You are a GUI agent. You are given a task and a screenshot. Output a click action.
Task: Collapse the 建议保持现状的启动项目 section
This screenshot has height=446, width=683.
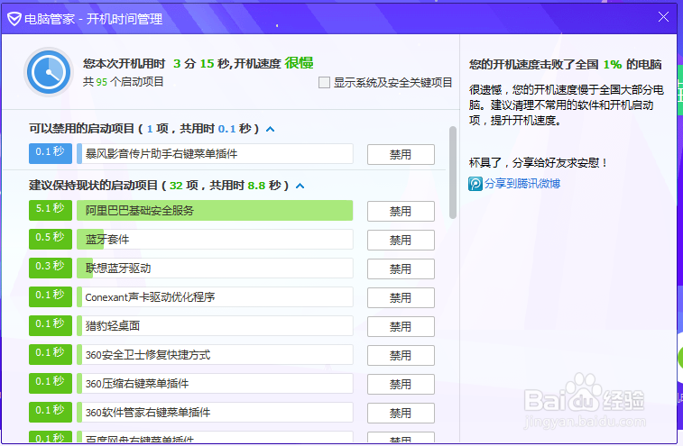pyautogui.click(x=300, y=187)
